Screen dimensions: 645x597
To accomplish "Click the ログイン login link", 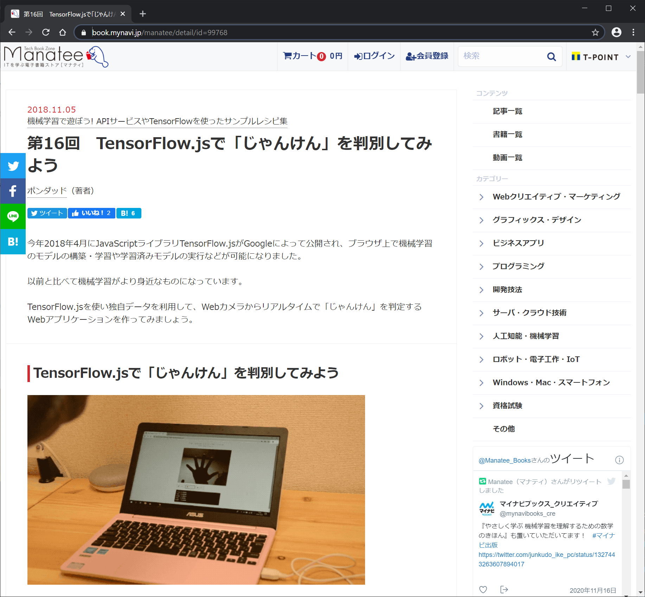I will pyautogui.click(x=374, y=56).
